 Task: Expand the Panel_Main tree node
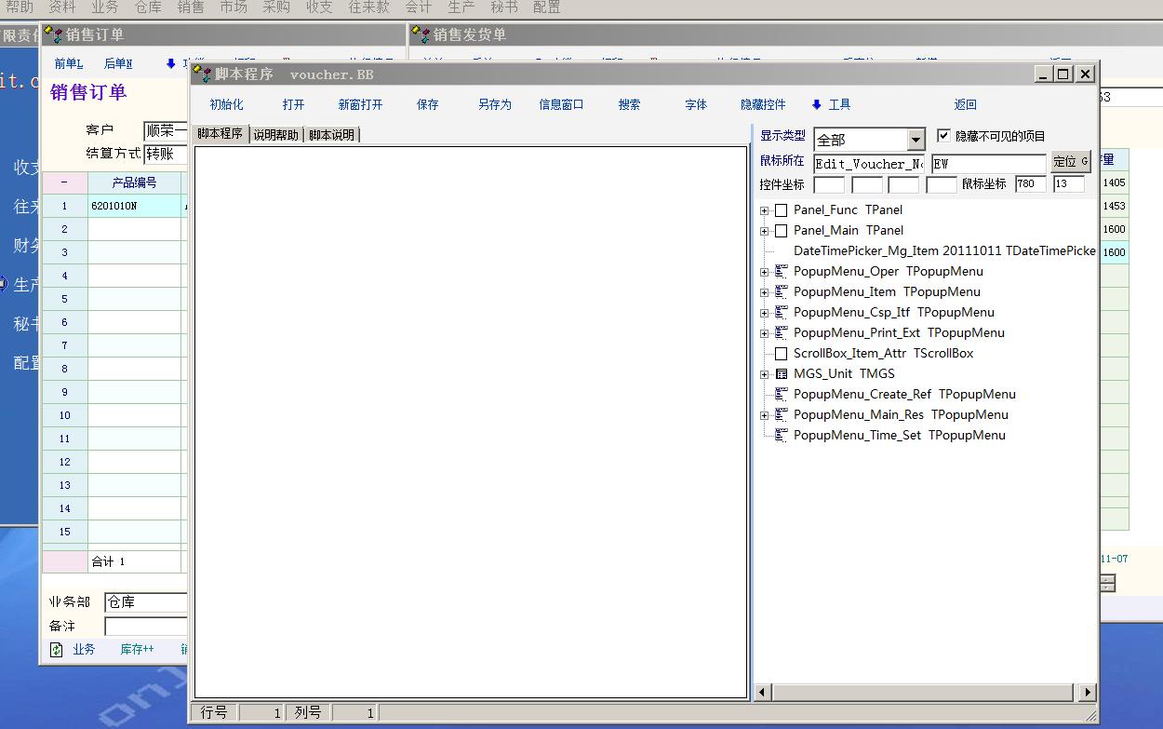tap(765, 231)
